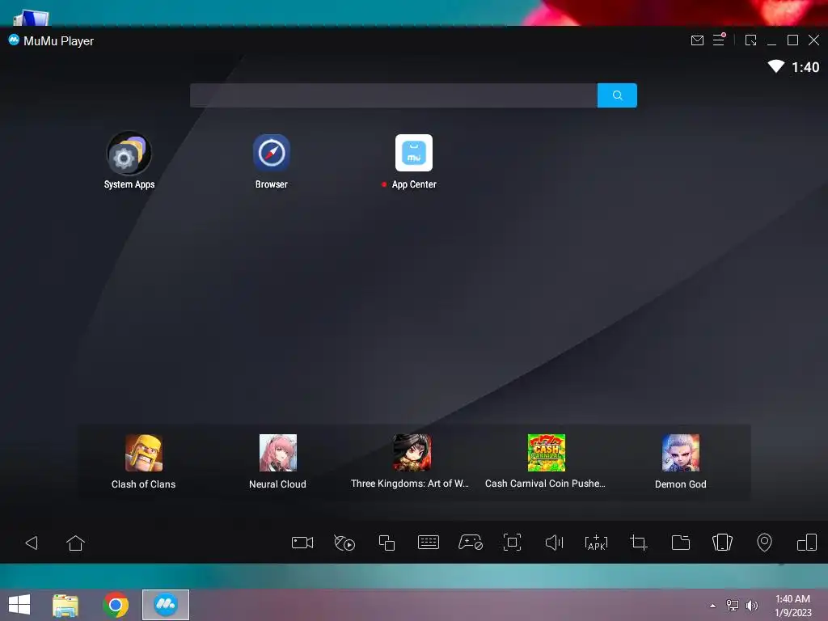The width and height of the screenshot is (828, 621).
Task: Launch the Browser app
Action: 272,153
